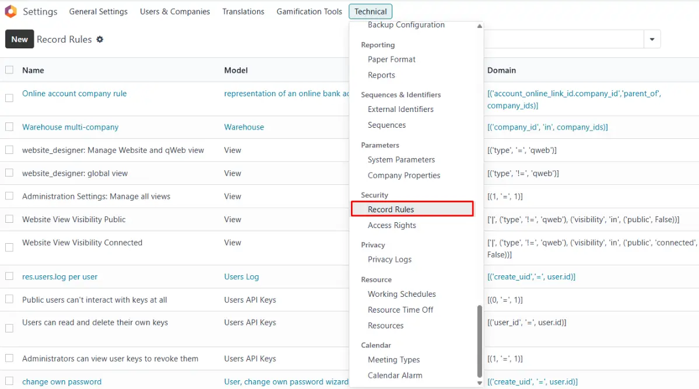Click the Odoo app logo icon

10,12
